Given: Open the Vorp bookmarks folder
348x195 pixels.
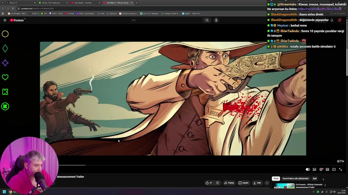Looking at the screenshot, I should pos(101,13).
